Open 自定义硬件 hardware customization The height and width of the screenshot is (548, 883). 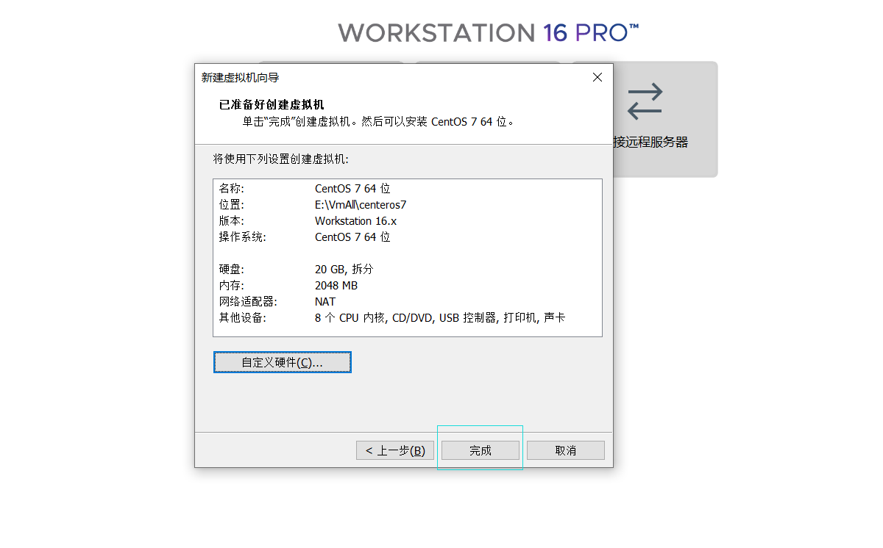point(283,362)
